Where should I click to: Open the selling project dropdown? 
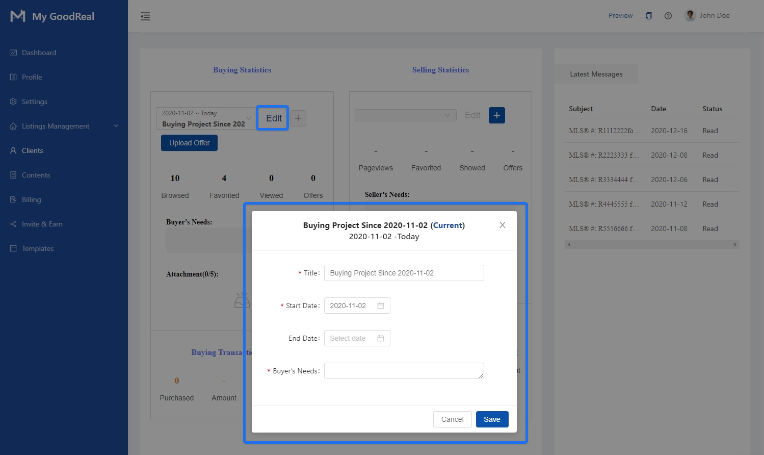[405, 115]
